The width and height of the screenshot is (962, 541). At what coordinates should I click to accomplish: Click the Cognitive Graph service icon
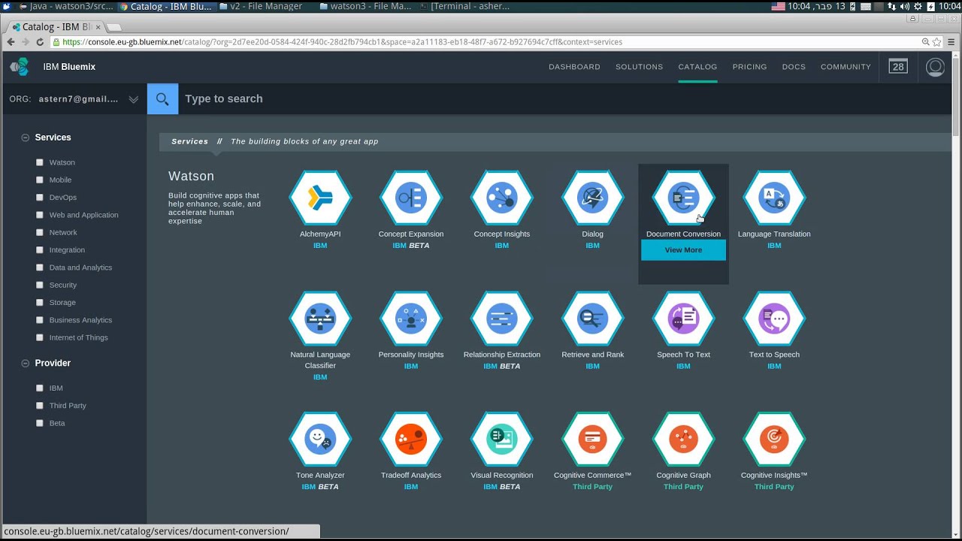pyautogui.click(x=683, y=439)
